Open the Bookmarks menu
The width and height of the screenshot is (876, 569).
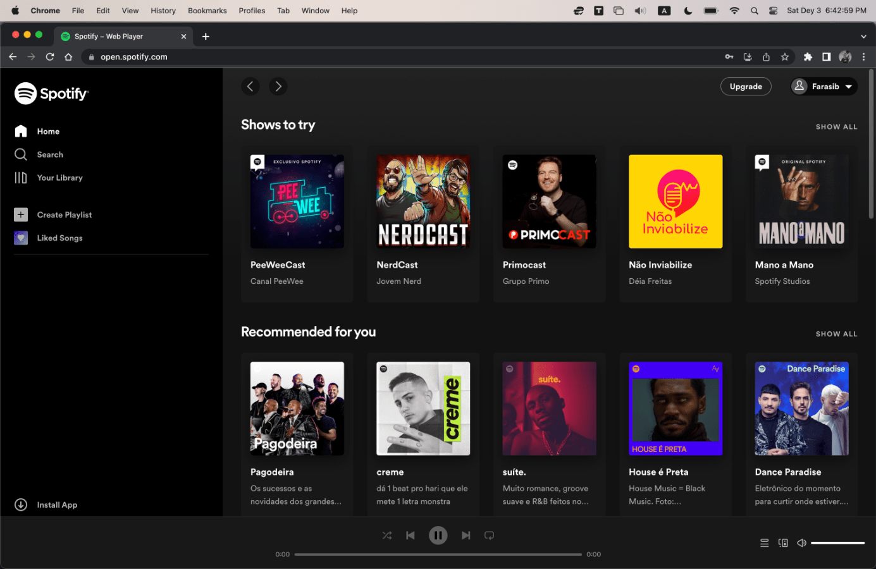click(x=207, y=11)
